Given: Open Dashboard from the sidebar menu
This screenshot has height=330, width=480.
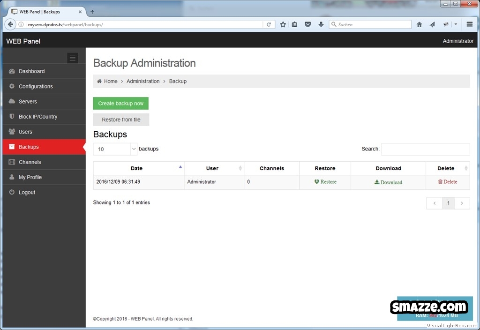Looking at the screenshot, I should [44, 71].
